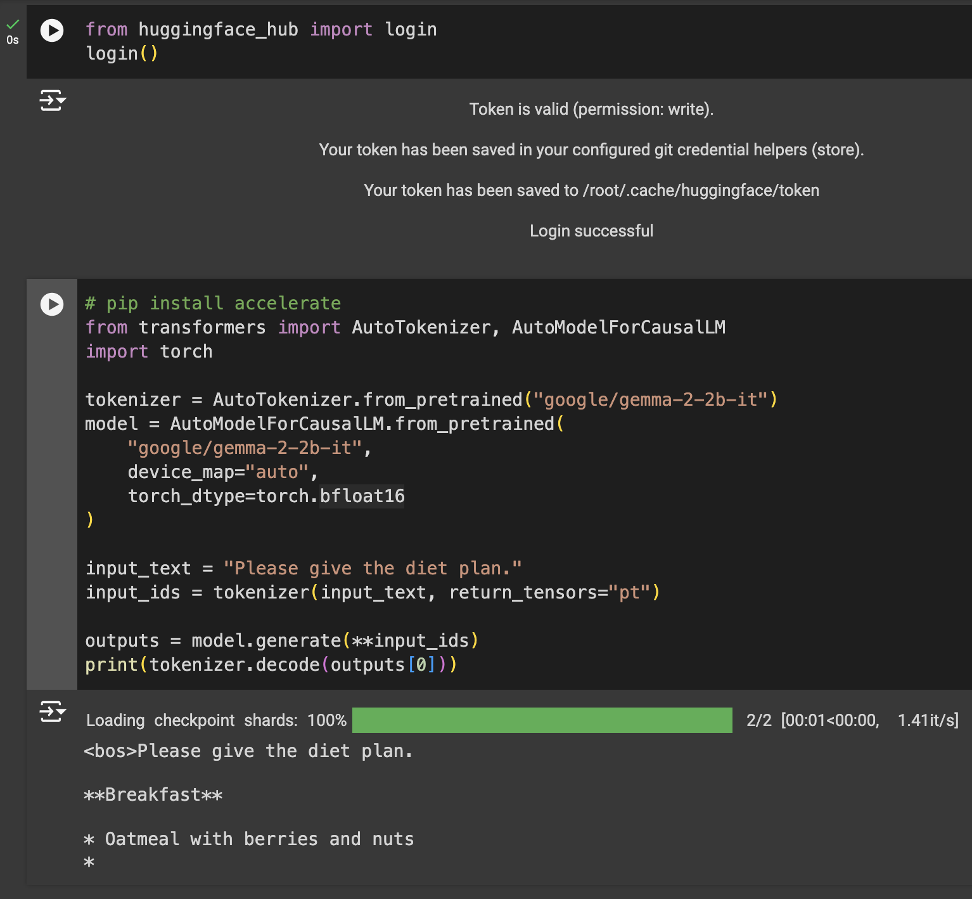Image resolution: width=972 pixels, height=899 pixels.
Task: Open output actions for the login cell
Action: coord(53,100)
